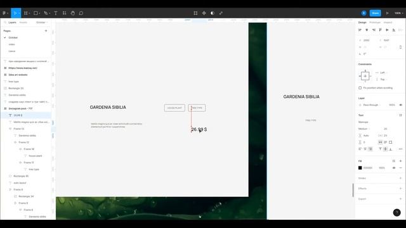Select the Text tool
Screen dimensions: 406x228
[x=56, y=13]
